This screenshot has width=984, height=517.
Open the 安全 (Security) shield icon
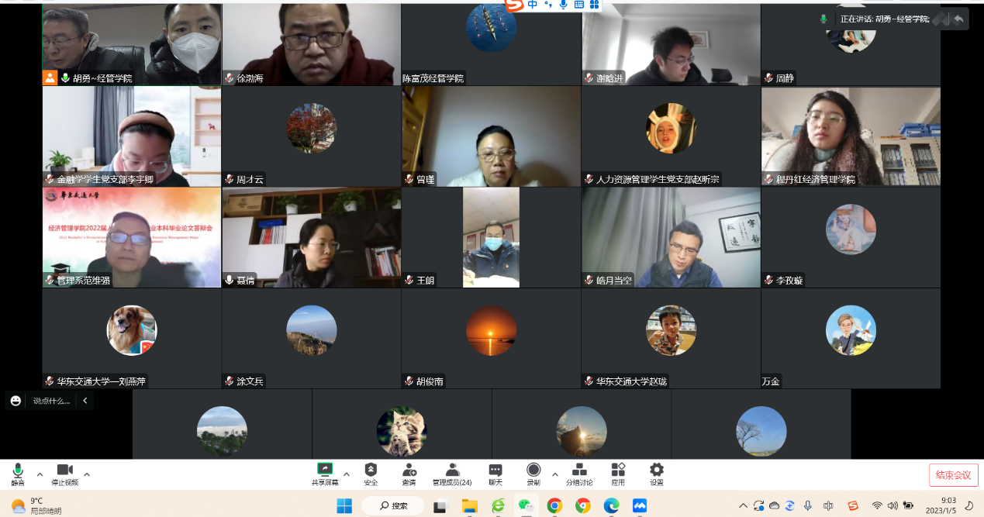371,470
